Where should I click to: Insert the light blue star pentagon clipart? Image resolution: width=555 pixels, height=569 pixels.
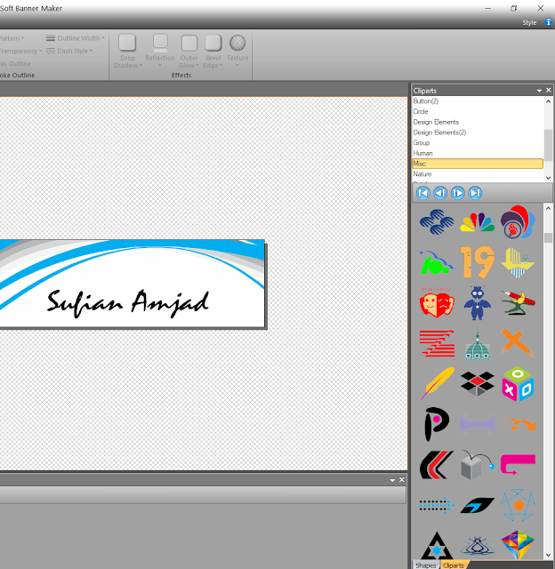(x=518, y=505)
